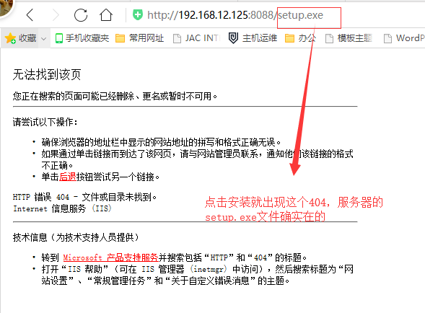
Task: Open the 模板主题 bookmark
Action: tap(349, 38)
